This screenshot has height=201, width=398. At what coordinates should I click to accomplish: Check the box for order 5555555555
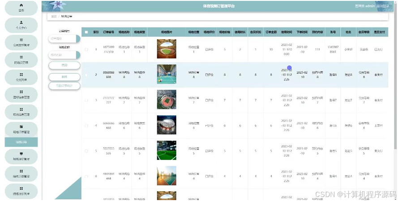click(x=86, y=151)
